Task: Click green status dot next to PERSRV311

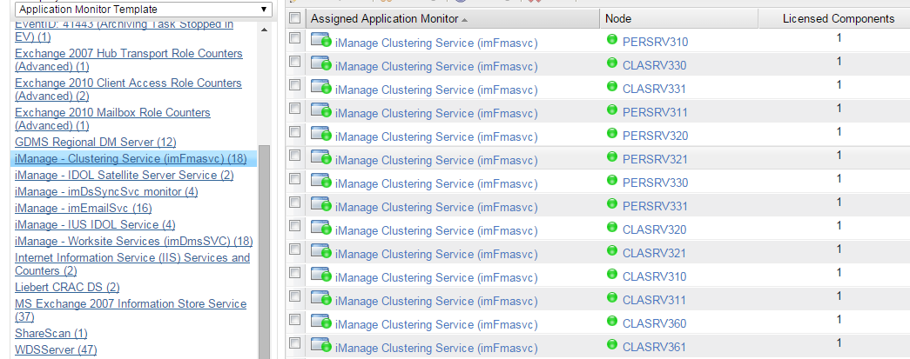Action: (611, 110)
